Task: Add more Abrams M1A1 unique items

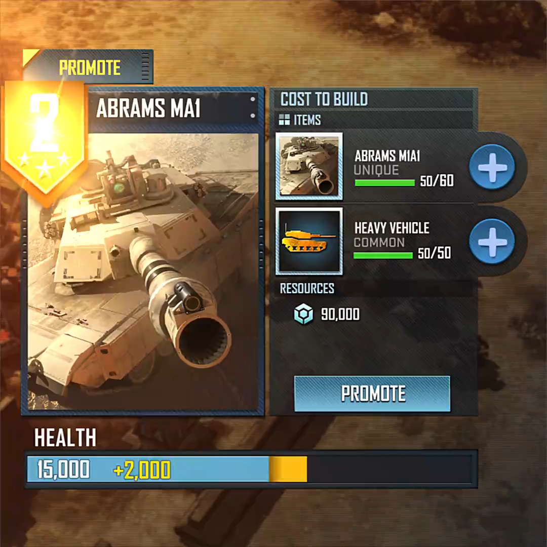Action: pos(492,167)
